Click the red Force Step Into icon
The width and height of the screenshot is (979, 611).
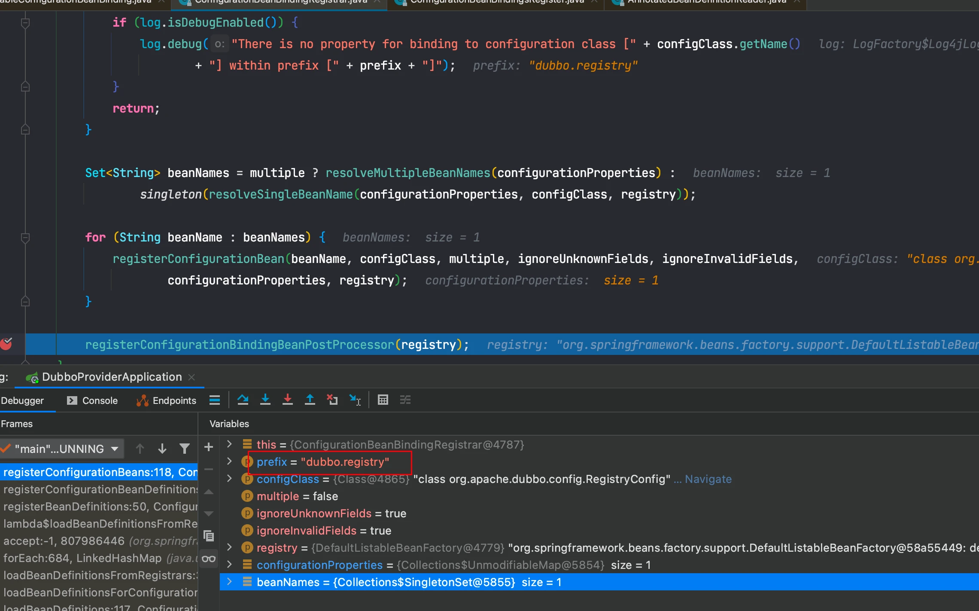pos(288,400)
